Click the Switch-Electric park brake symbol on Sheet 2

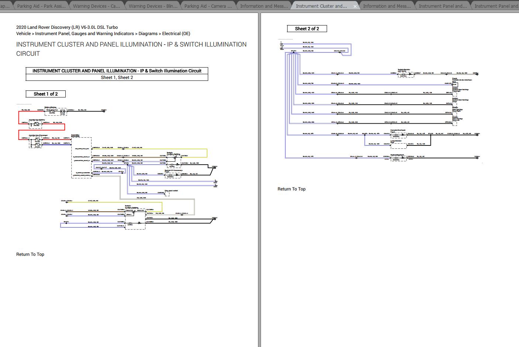[406, 74]
